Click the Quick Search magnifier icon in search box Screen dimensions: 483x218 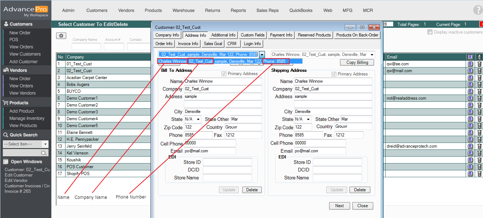click(x=45, y=153)
